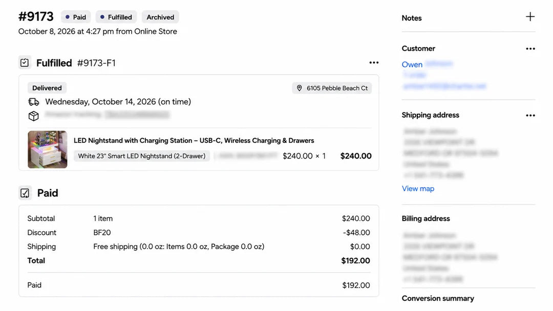Click the package box tracking icon

(33, 116)
